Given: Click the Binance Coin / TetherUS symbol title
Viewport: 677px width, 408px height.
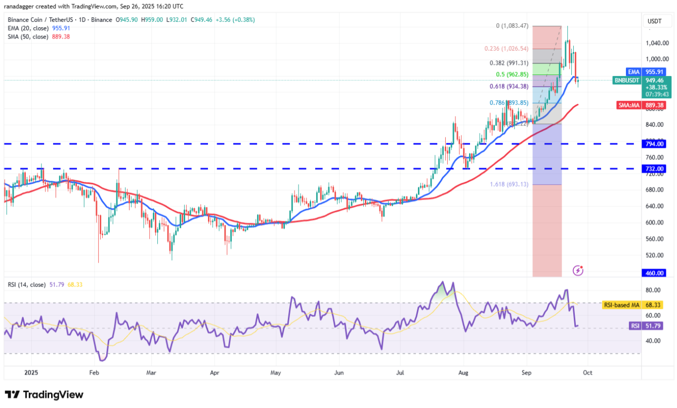Looking at the screenshot, I should tap(61, 20).
